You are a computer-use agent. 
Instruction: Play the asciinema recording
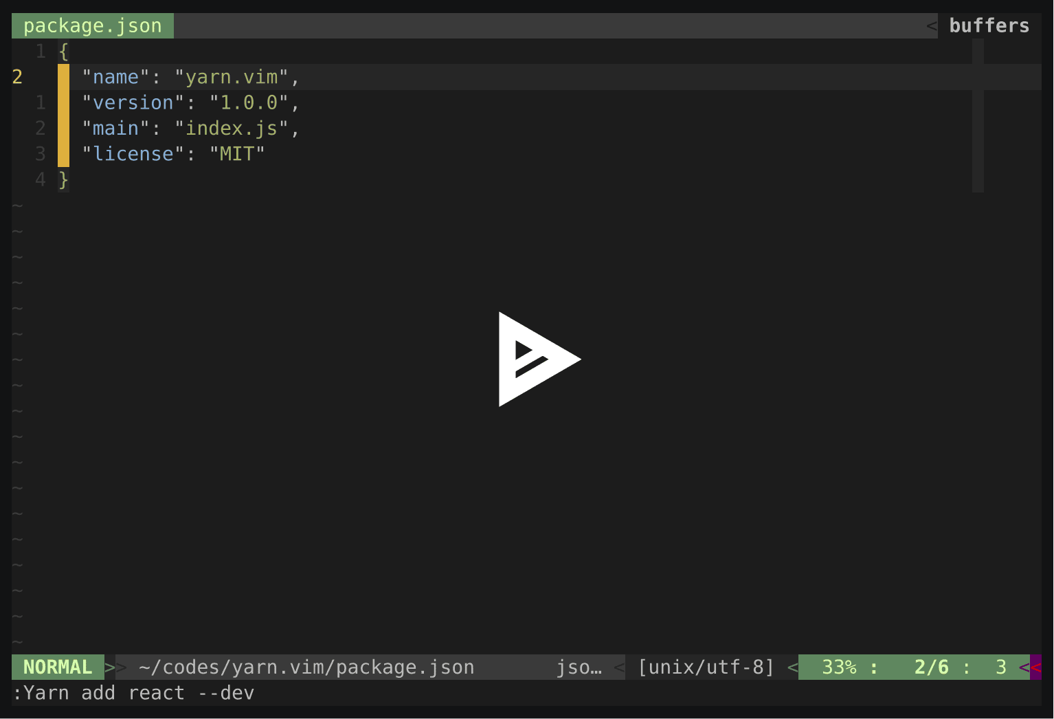pos(539,359)
